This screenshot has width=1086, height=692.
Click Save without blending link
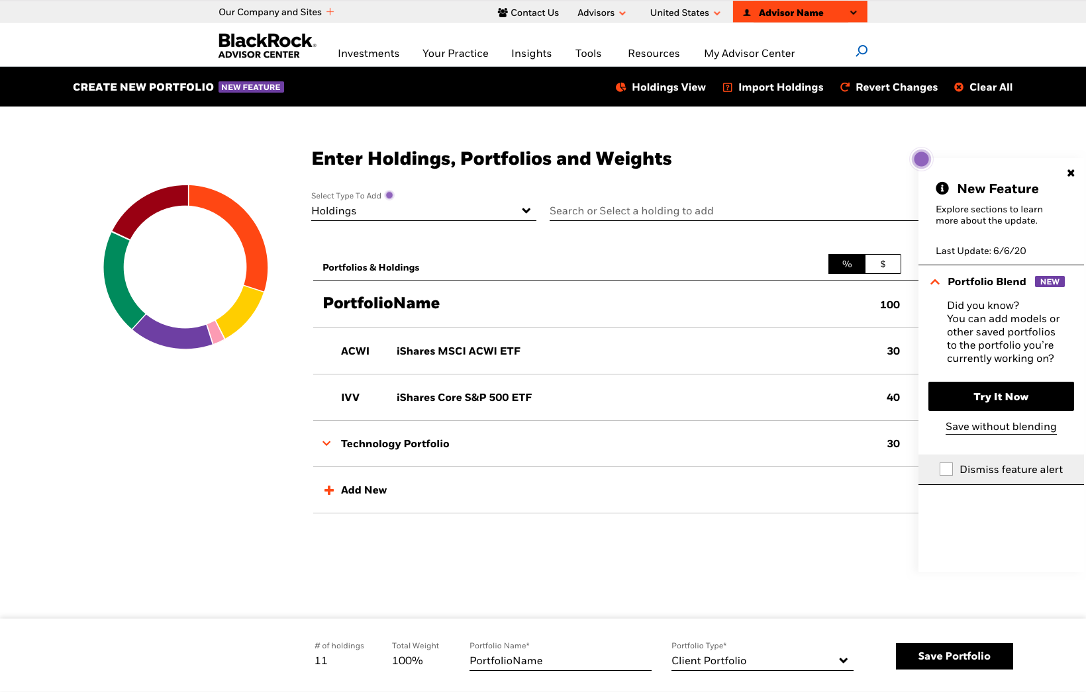(x=1001, y=427)
